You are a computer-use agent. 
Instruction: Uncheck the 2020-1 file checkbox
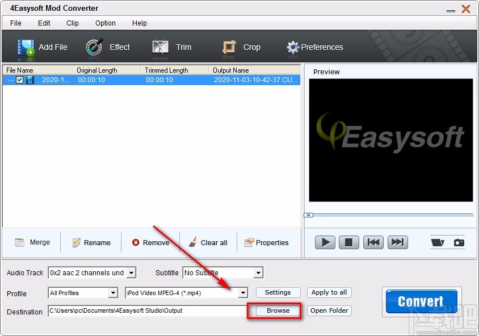[20, 79]
